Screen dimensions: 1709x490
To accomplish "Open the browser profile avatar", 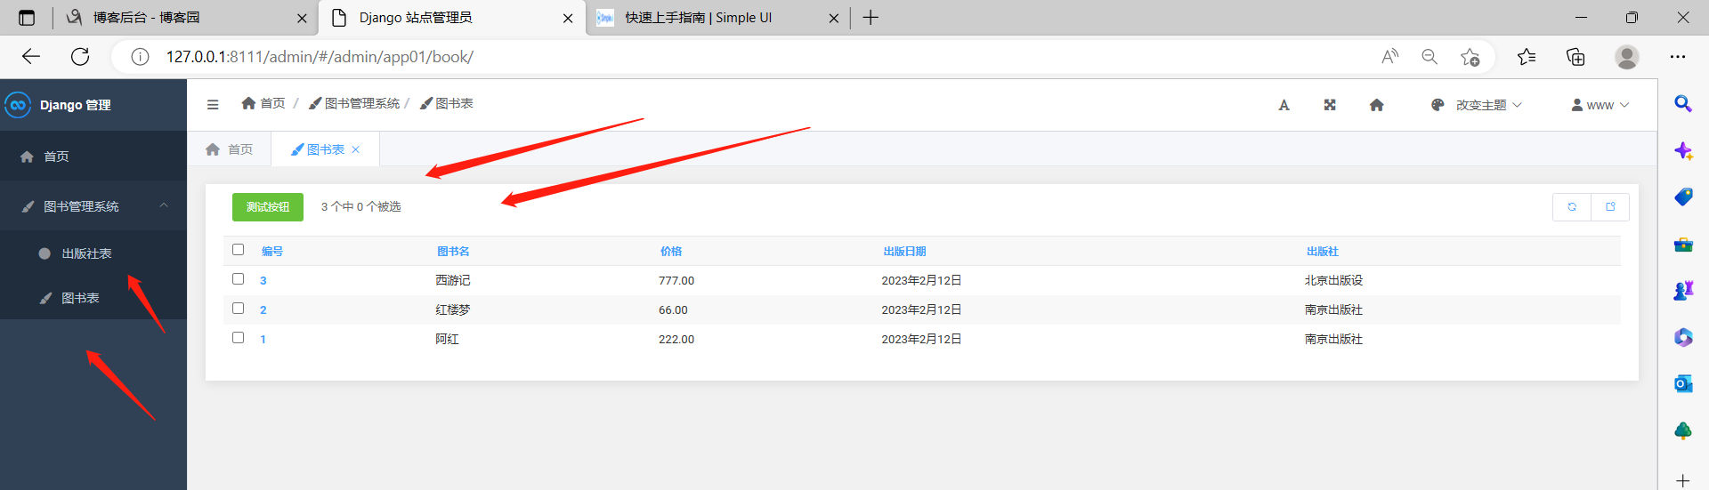I will point(1627,57).
